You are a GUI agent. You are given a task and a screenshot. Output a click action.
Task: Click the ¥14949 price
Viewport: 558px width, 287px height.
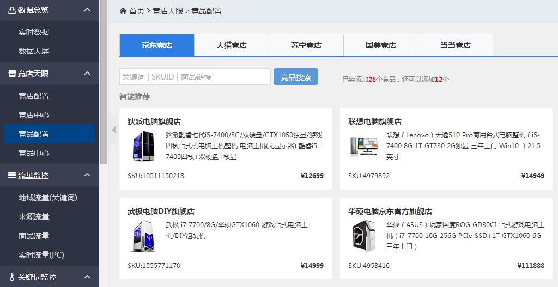click(533, 176)
